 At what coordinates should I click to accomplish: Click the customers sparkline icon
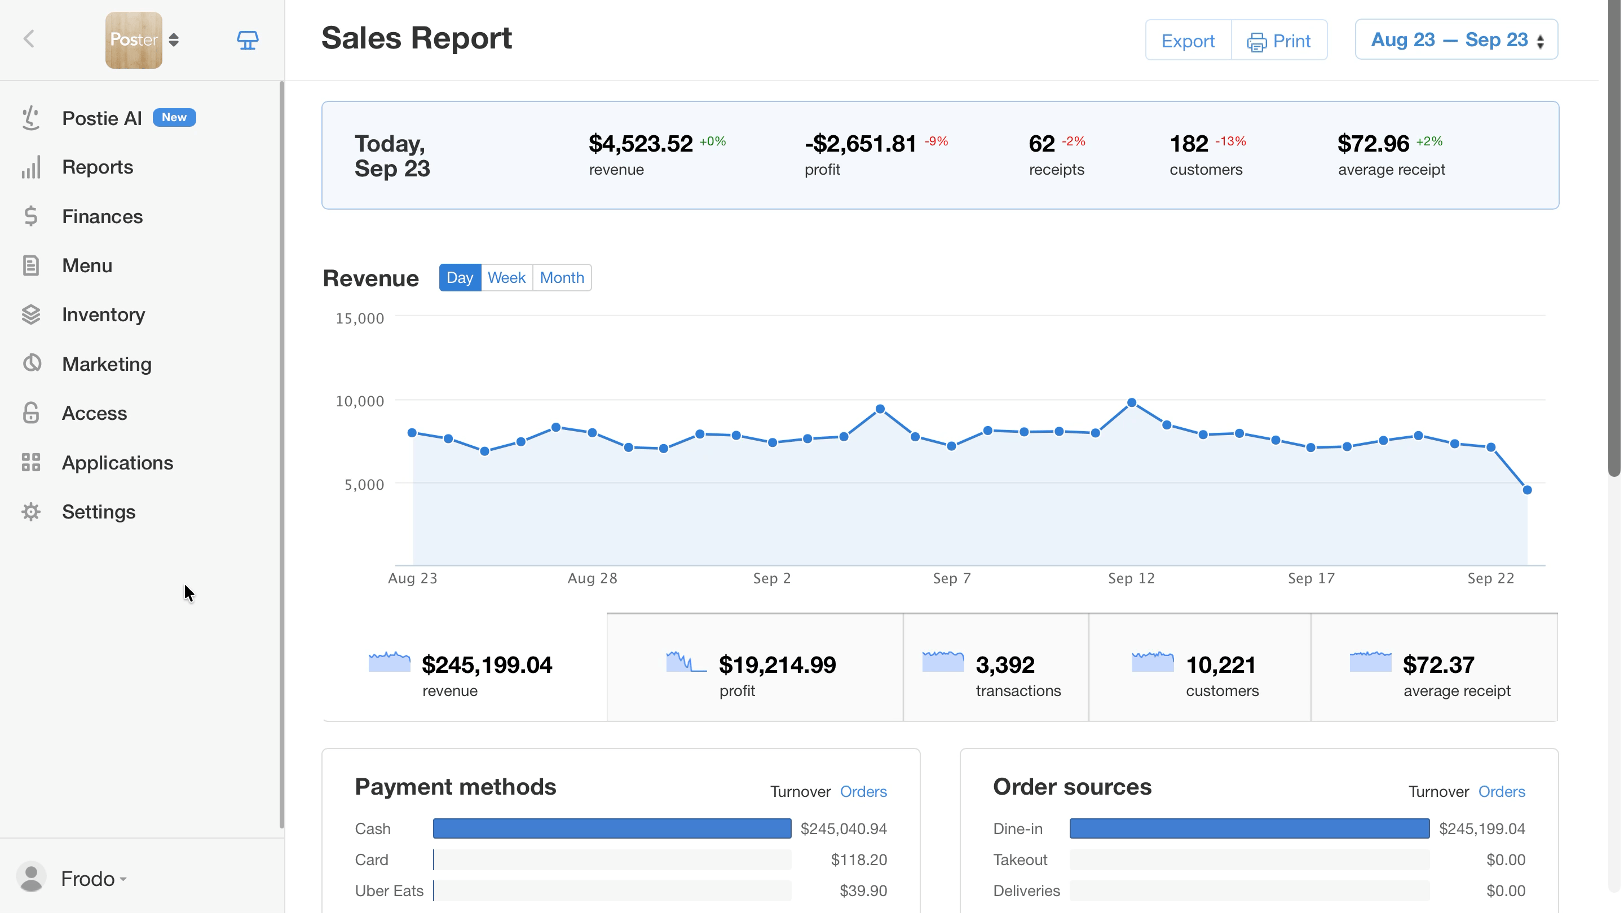[x=1153, y=662]
